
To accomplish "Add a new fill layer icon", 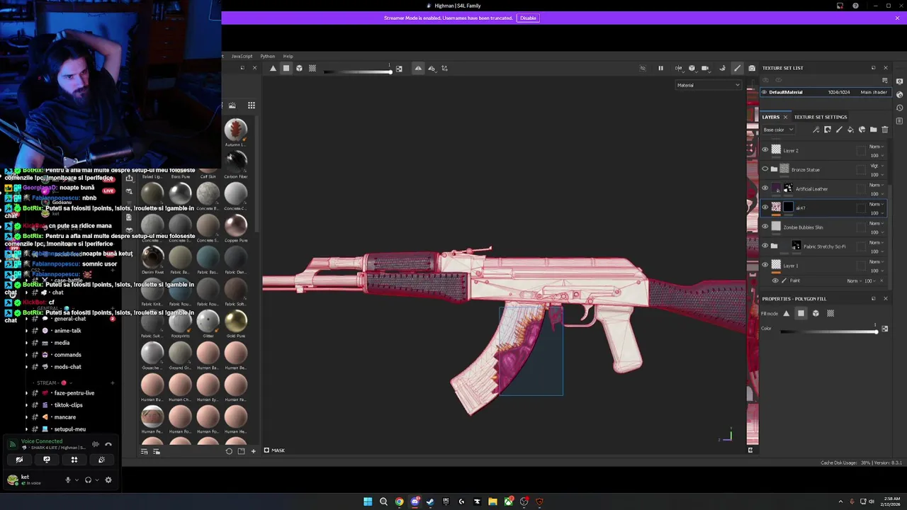I will pos(850,130).
